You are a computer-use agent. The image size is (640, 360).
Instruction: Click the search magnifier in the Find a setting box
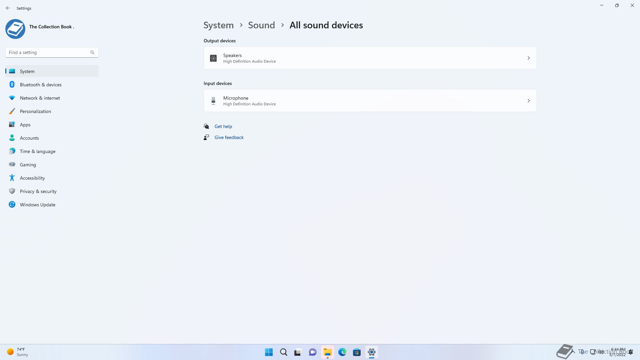92,52
